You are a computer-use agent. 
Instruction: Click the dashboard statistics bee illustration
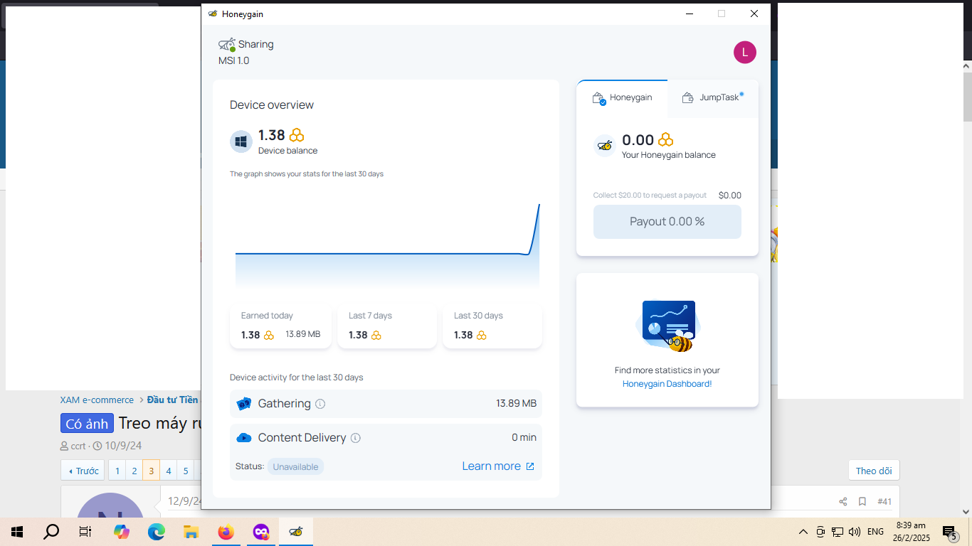(x=667, y=326)
